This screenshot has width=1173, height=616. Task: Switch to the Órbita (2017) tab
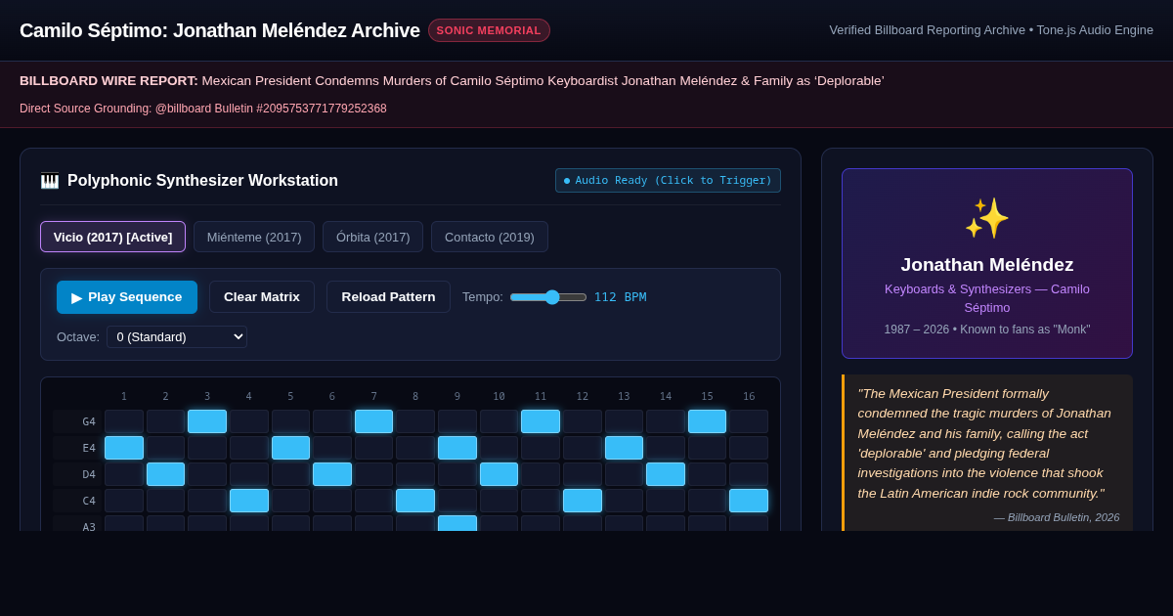pyautogui.click(x=372, y=237)
